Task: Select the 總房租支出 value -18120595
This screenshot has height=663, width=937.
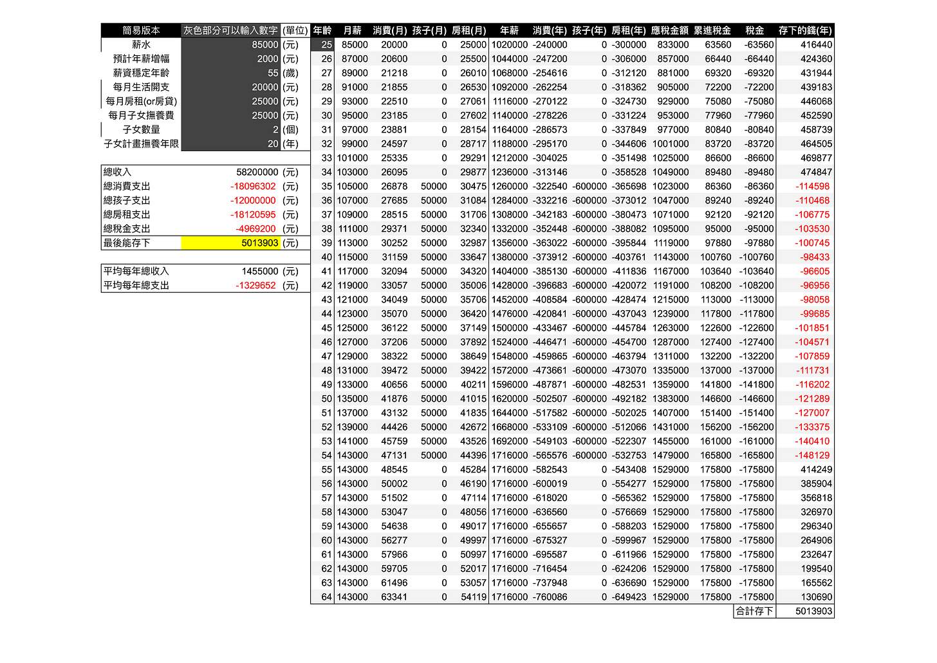Action: pos(254,214)
